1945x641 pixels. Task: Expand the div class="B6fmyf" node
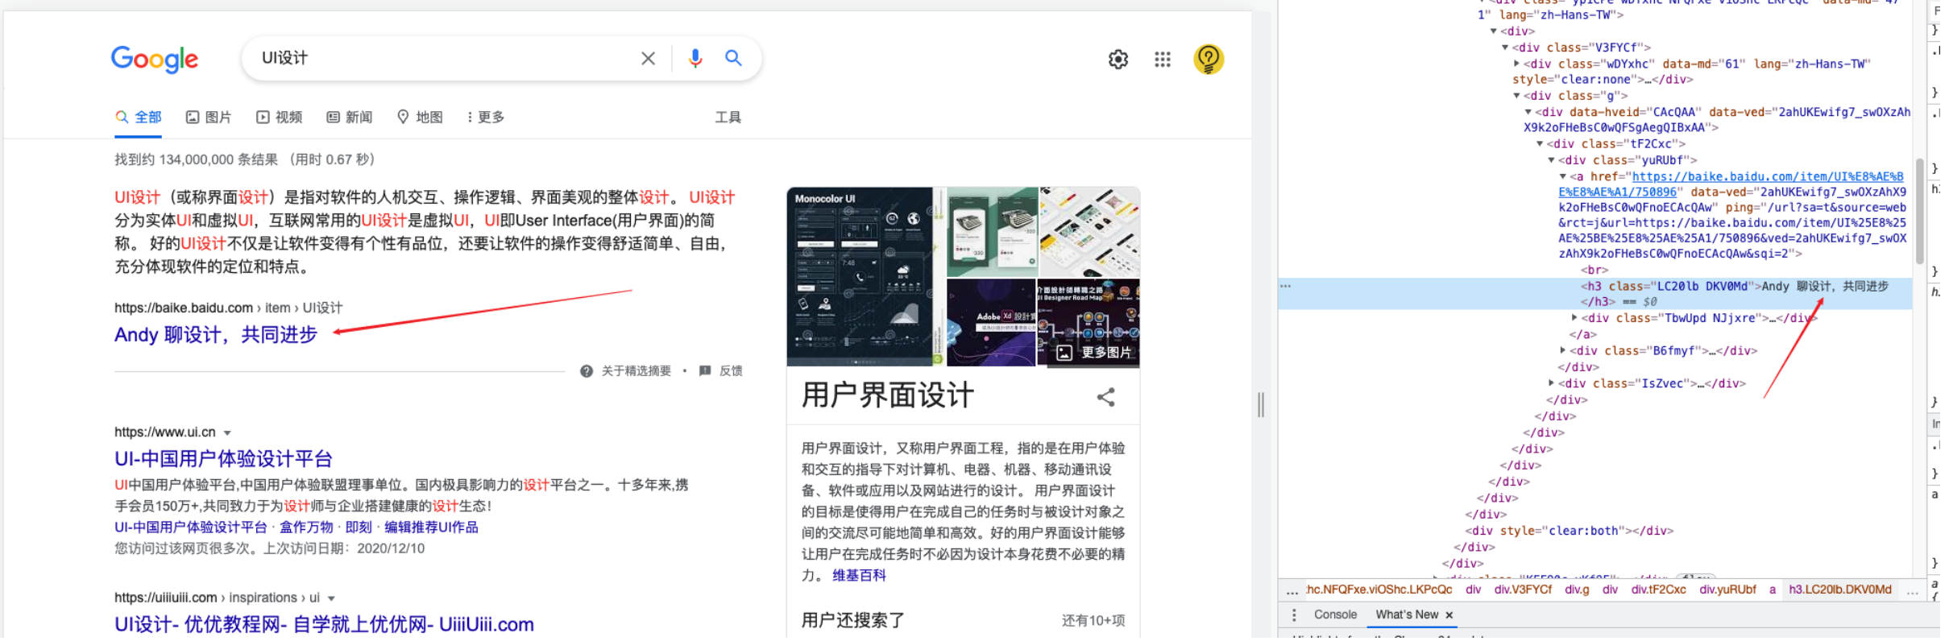(1562, 350)
